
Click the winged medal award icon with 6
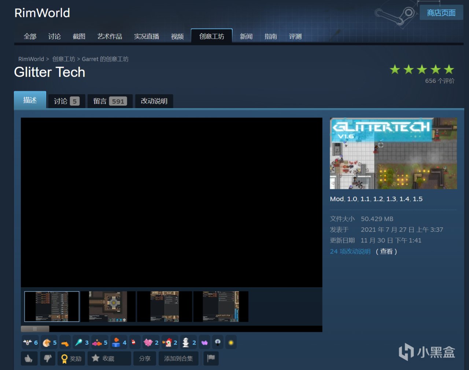[30, 342]
